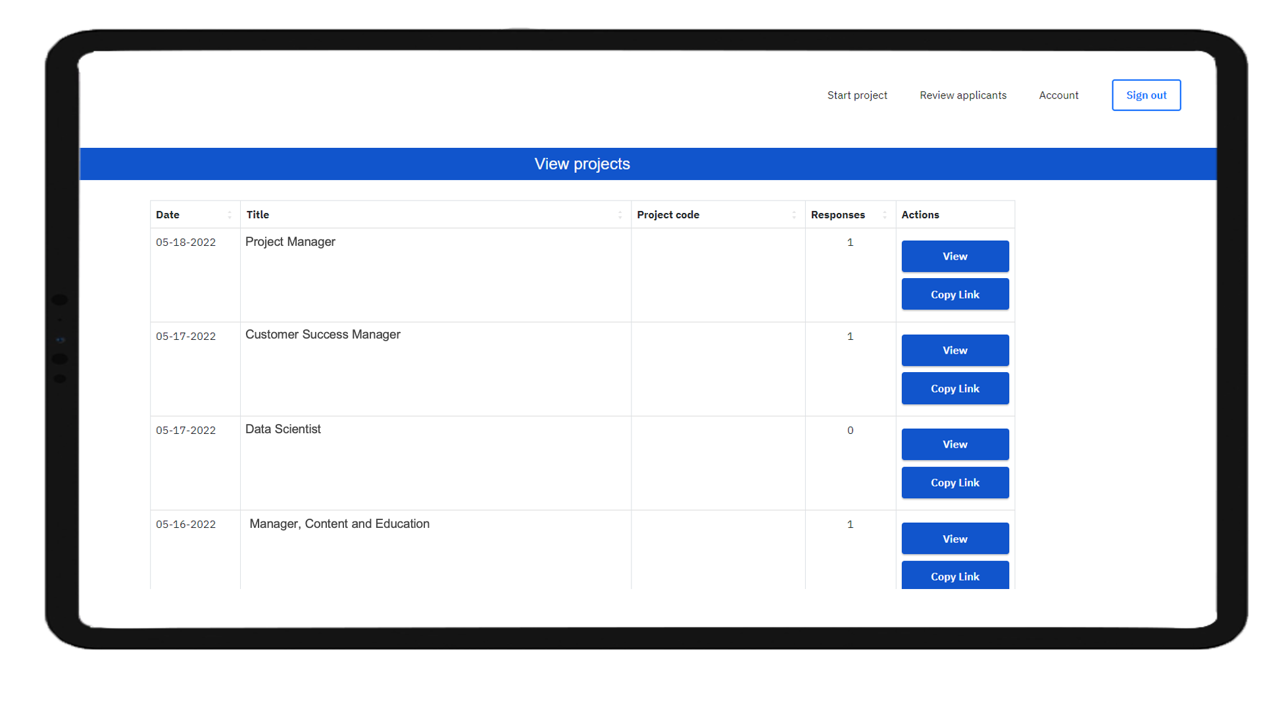Select Manager, Content and Education title
This screenshot has height=710, width=1263.
(x=339, y=524)
